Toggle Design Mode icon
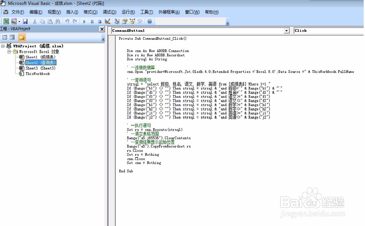This screenshot has width=365, height=226. (107, 22)
